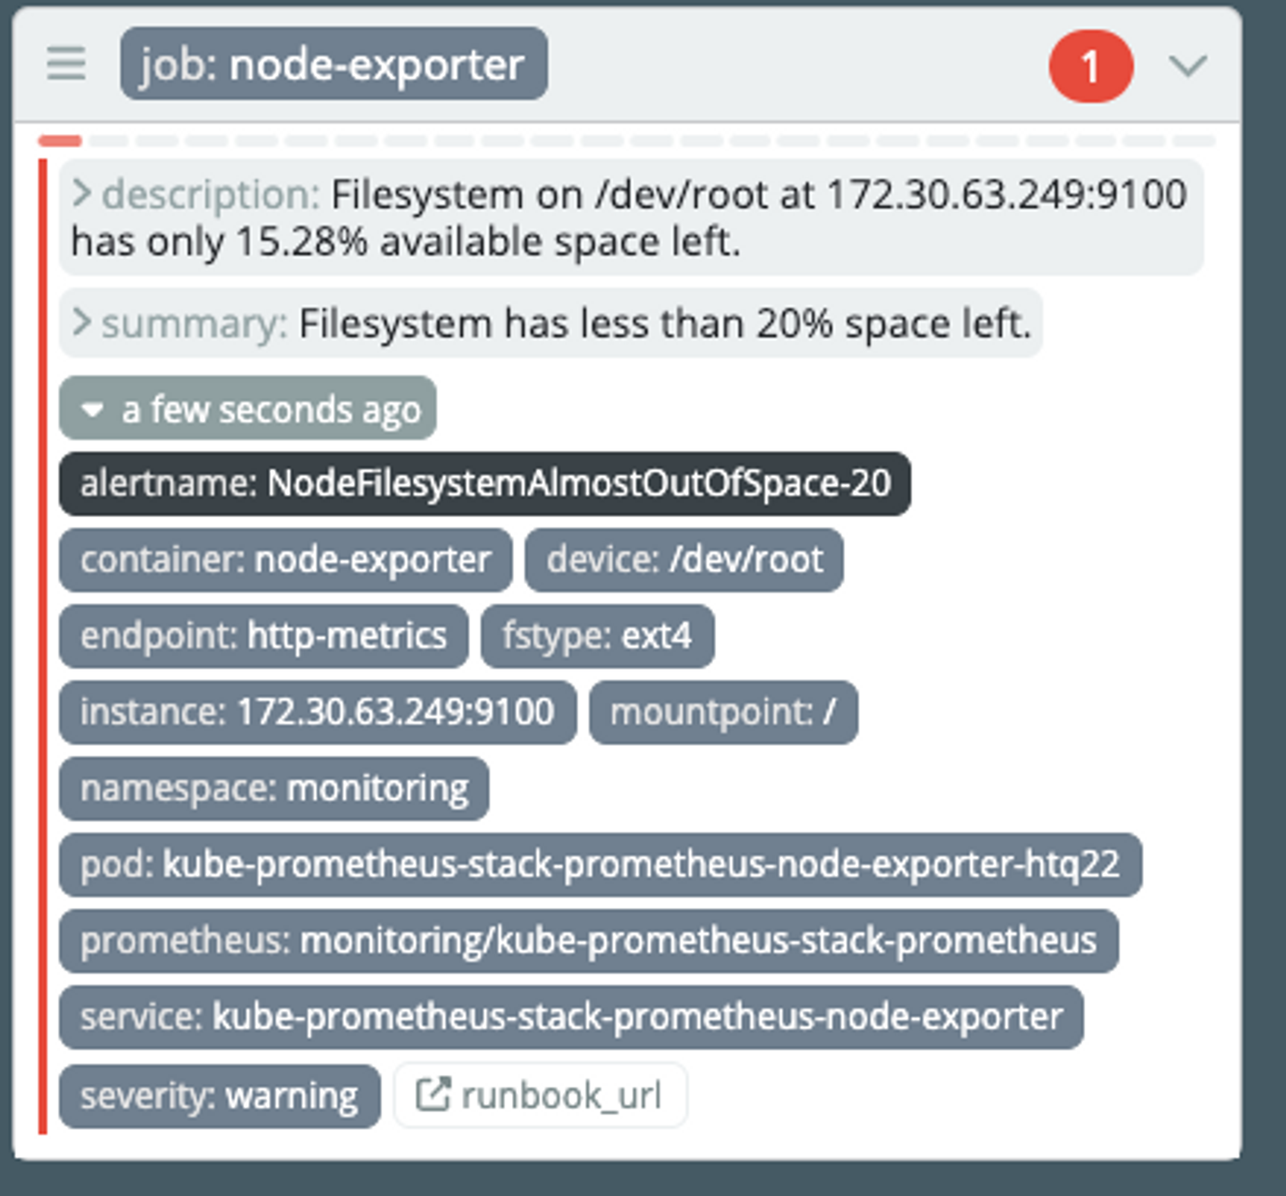Click the severity: warning label
Screen dimensions: 1286x1196
point(220,1096)
